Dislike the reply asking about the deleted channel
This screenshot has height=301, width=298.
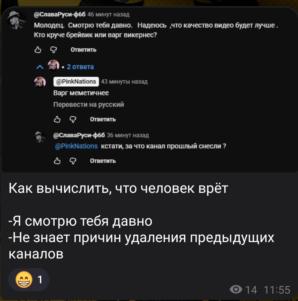click(x=73, y=161)
